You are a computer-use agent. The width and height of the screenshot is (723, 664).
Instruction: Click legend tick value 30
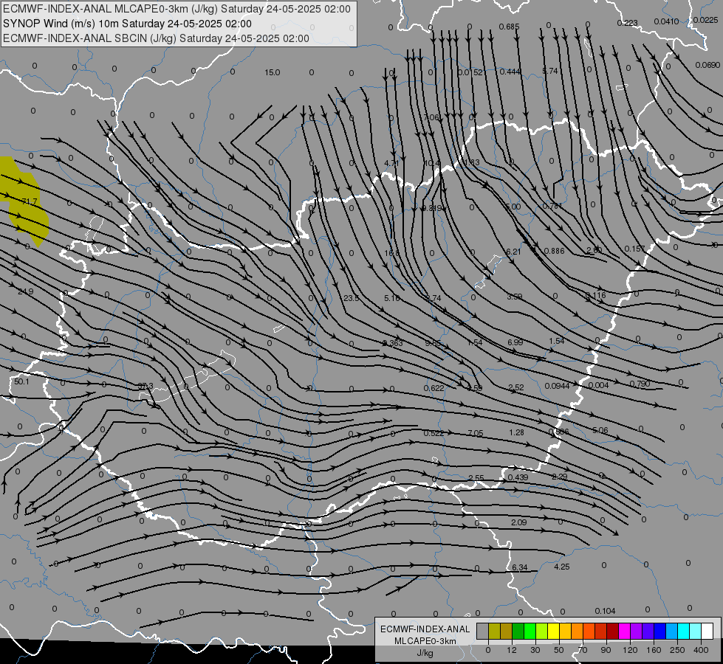pos(535,650)
